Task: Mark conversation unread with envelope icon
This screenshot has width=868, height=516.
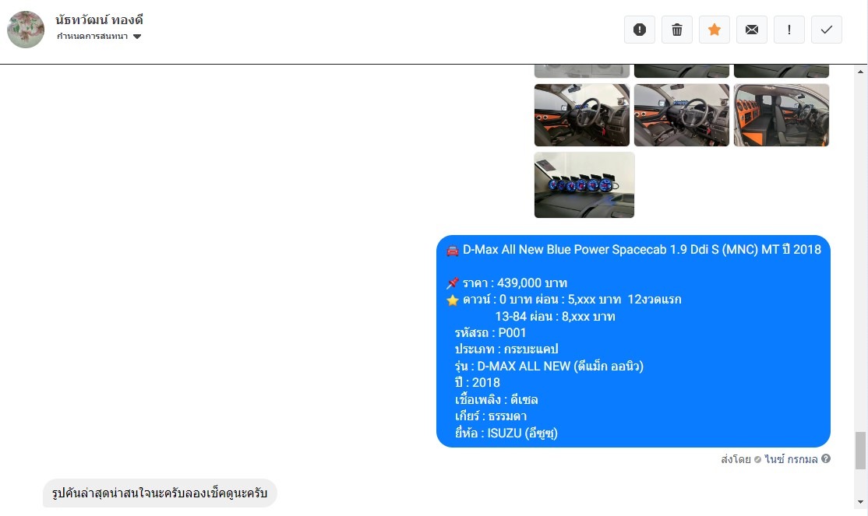Action: pos(752,30)
